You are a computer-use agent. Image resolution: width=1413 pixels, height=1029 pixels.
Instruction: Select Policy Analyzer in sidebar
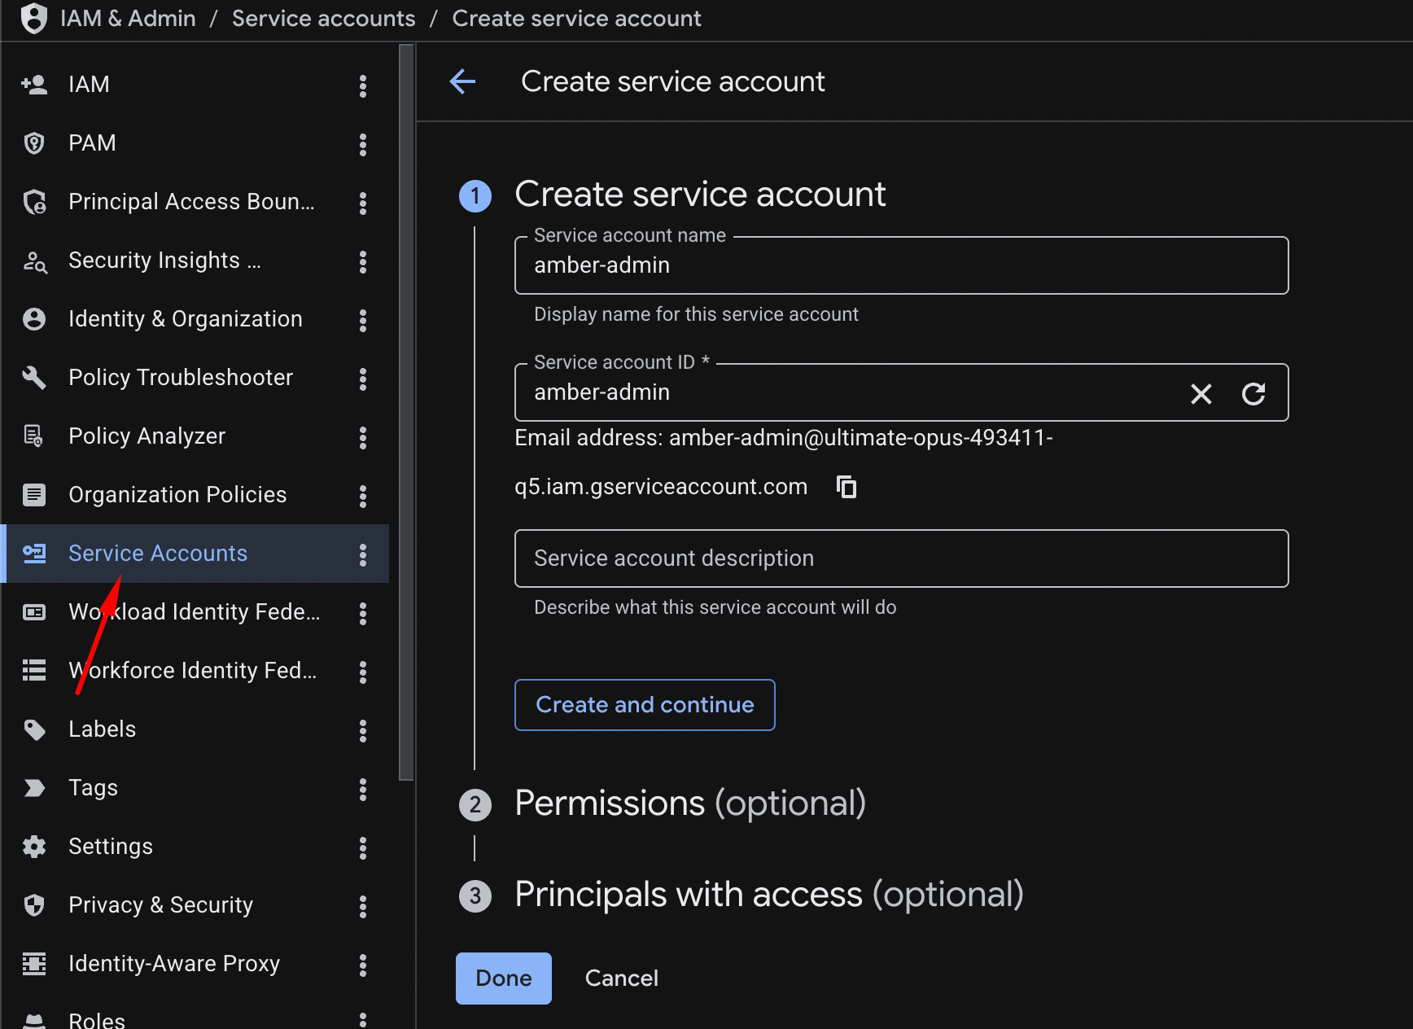tap(147, 436)
